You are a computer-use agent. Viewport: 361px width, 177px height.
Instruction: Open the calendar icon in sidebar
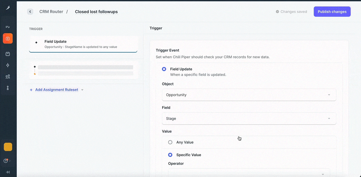tap(8, 54)
